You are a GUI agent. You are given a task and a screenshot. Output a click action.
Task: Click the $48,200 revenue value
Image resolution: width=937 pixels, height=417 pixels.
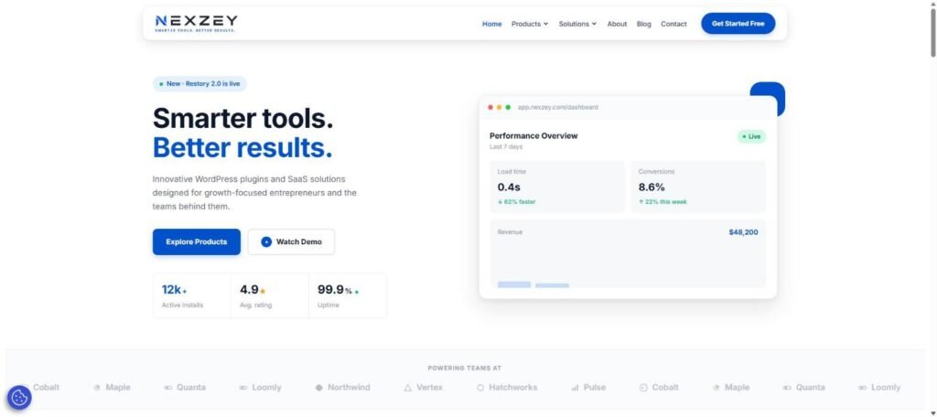(x=743, y=232)
